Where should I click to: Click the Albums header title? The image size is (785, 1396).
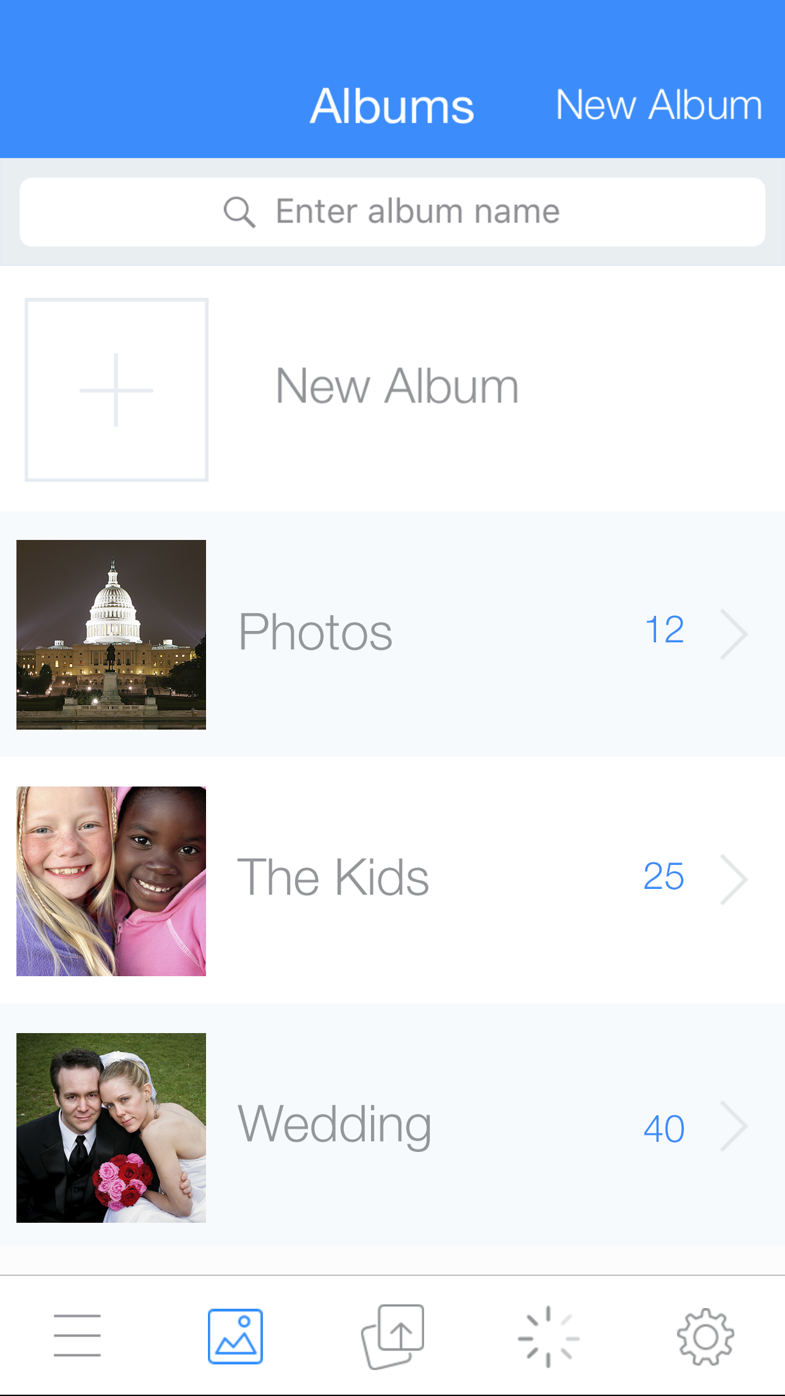coord(392,106)
